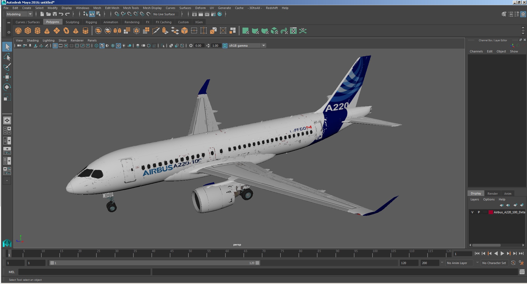This screenshot has height=284, width=527.
Task: Click the Mirror Geometry shelf icon
Action: click(118, 31)
